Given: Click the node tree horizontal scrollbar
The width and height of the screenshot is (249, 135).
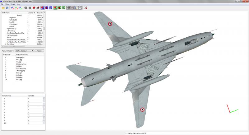Looking at the screenshot, I should pos(22,46).
